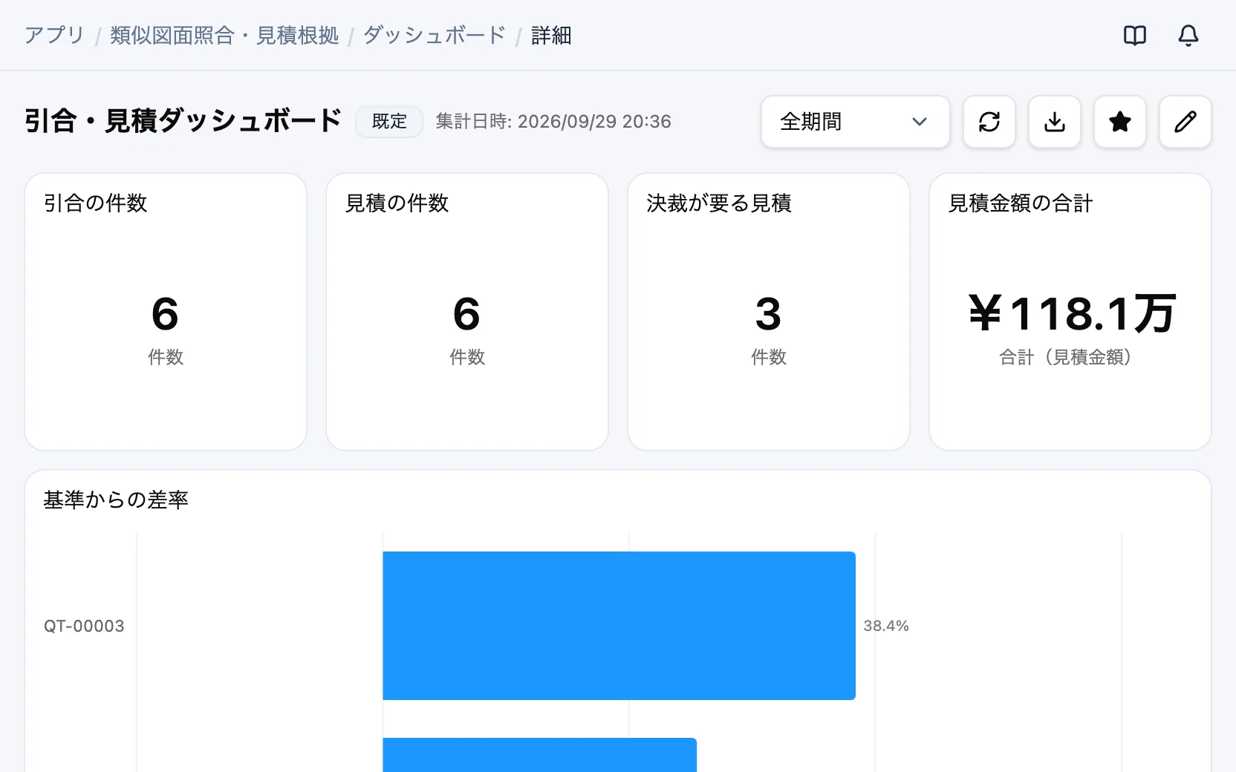Open the documentation book icon
The width and height of the screenshot is (1236, 772).
coord(1135,35)
